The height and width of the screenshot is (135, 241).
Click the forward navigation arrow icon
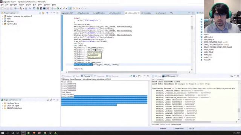(82, 8)
